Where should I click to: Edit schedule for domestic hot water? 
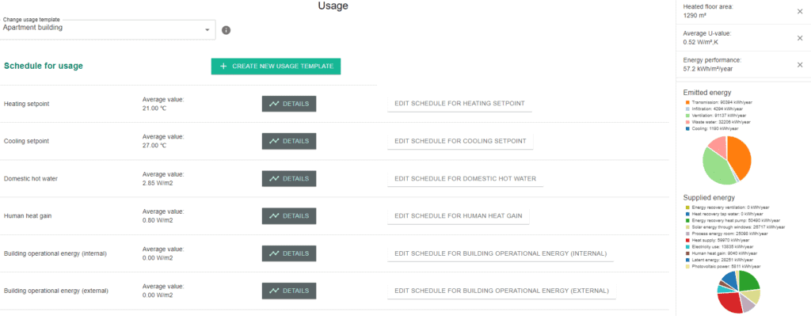(466, 178)
